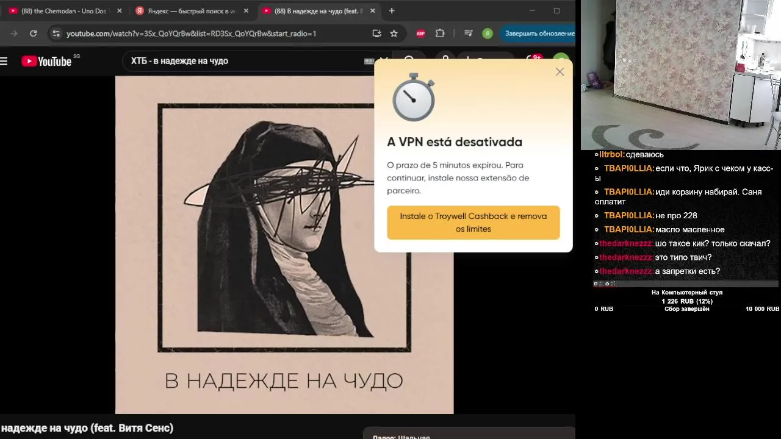This screenshot has width=781, height=439.
Task: Bookmark this page with star icon
Action: (394, 34)
